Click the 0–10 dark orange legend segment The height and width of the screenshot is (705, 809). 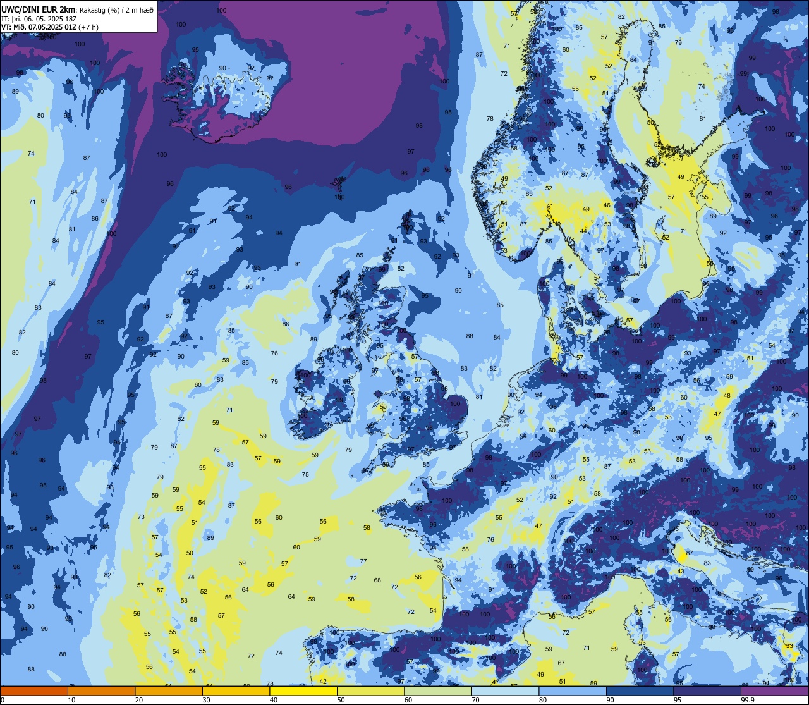34,690
